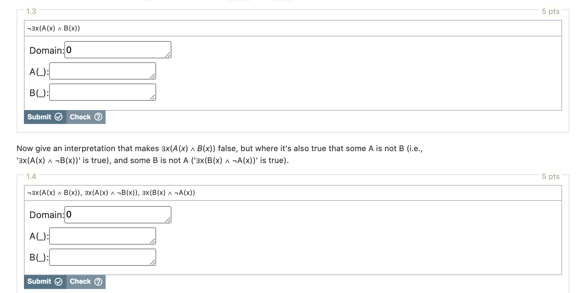Screen dimensions: 576x293
Task: Click the Submit button for problem 1.4
Action: (x=45, y=282)
